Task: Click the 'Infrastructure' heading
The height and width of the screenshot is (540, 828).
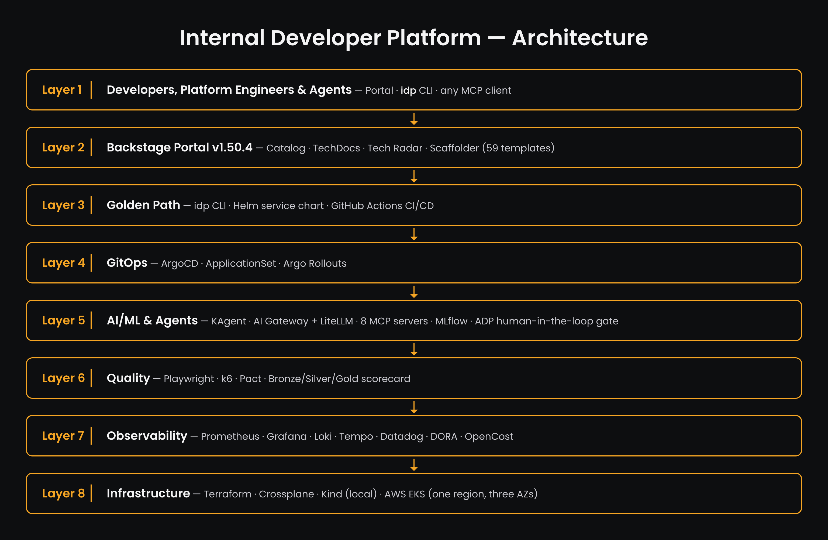Action: tap(148, 494)
